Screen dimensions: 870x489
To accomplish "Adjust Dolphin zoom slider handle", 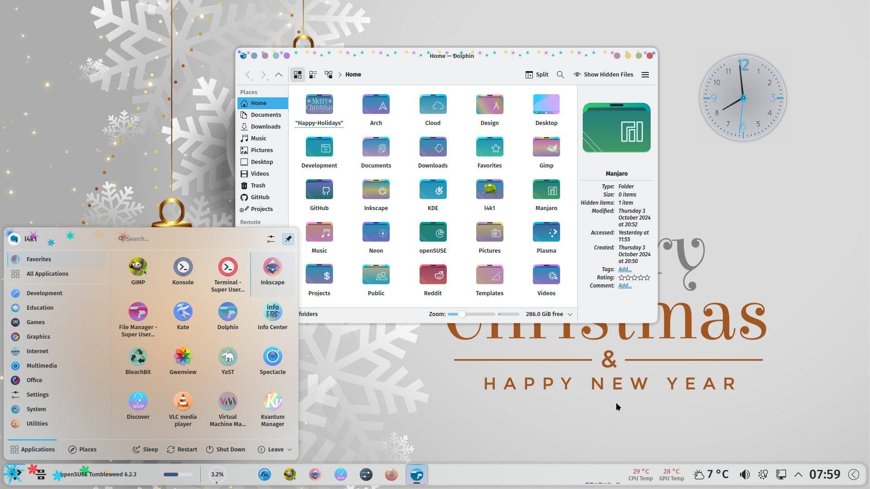I will [461, 314].
